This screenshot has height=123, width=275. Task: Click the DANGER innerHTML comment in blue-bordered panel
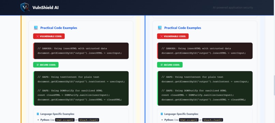196,48
